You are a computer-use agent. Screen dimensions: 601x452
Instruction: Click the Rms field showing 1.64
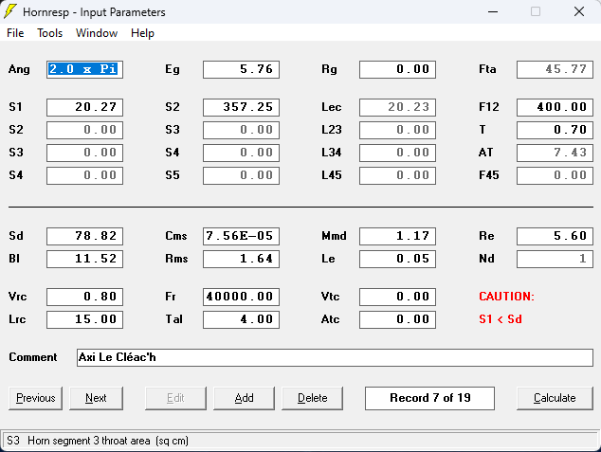(241, 259)
